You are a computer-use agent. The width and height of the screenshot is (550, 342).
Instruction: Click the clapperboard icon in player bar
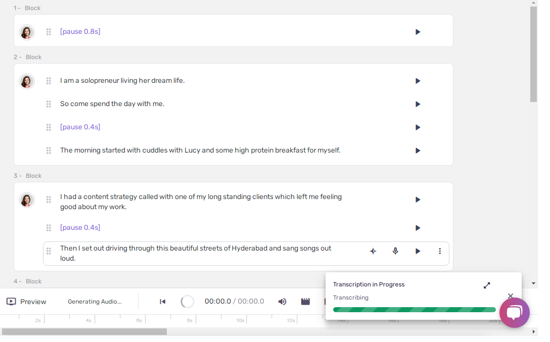click(305, 302)
